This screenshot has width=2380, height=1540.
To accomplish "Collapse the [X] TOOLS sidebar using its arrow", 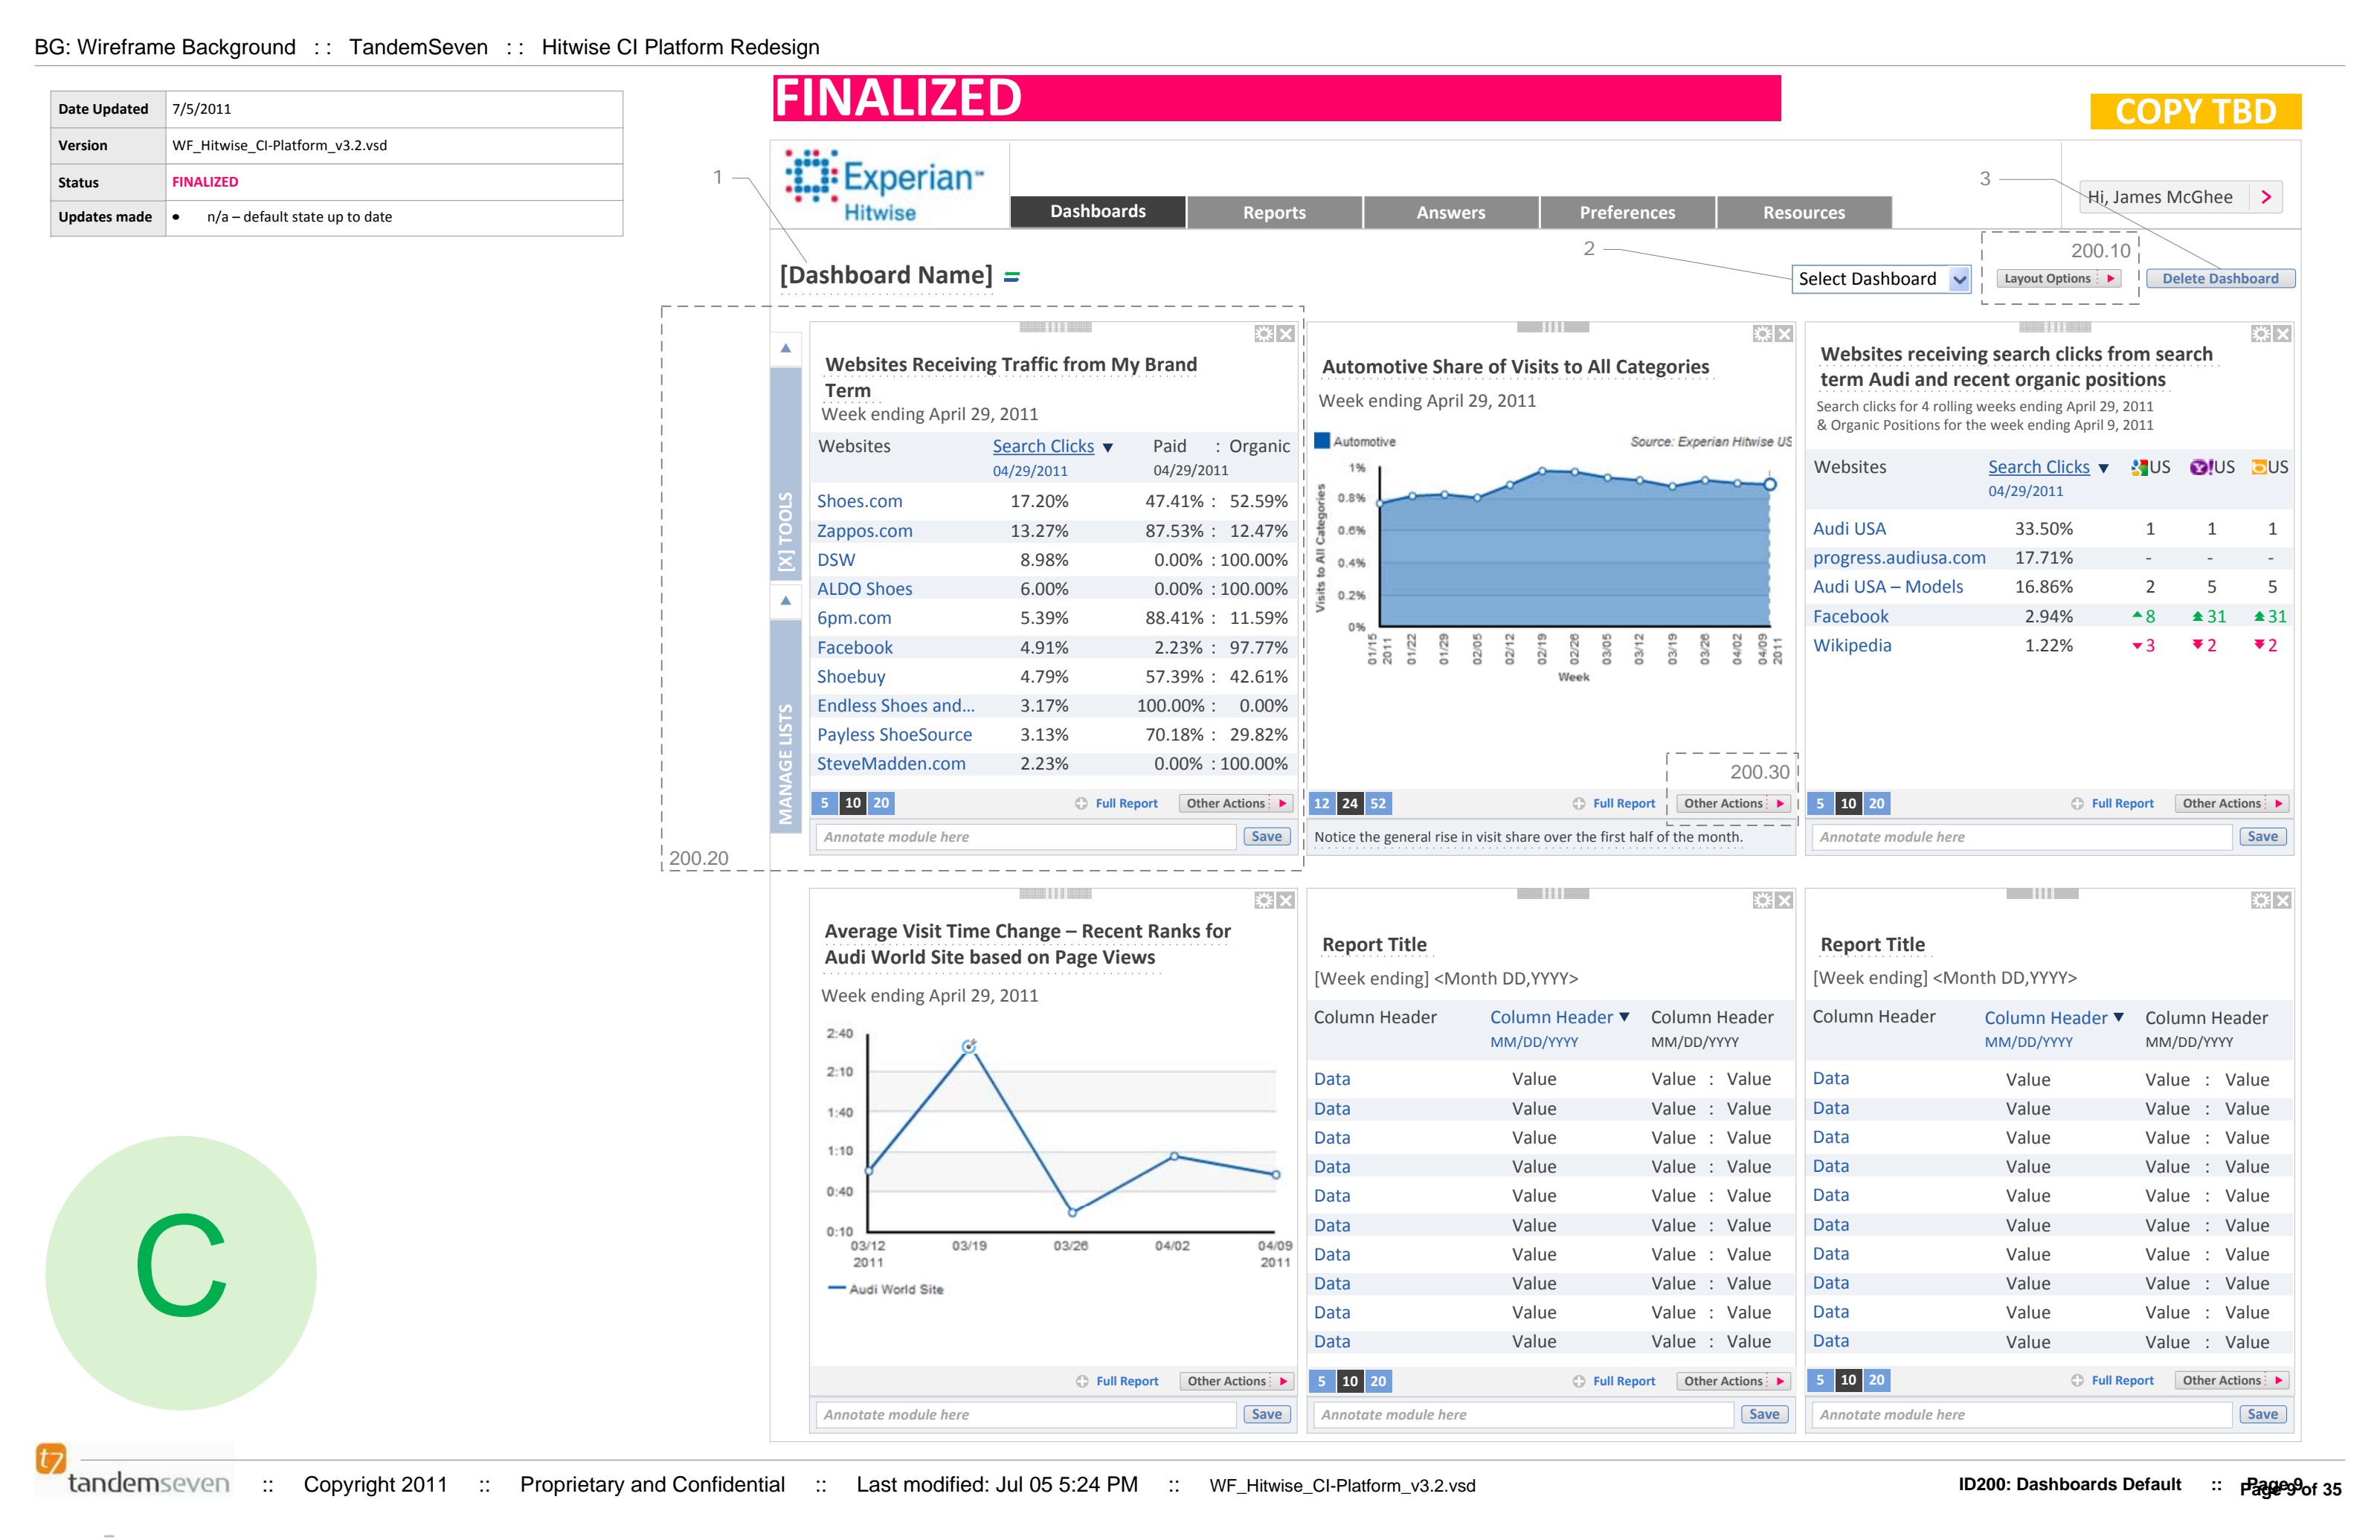I will (786, 348).
